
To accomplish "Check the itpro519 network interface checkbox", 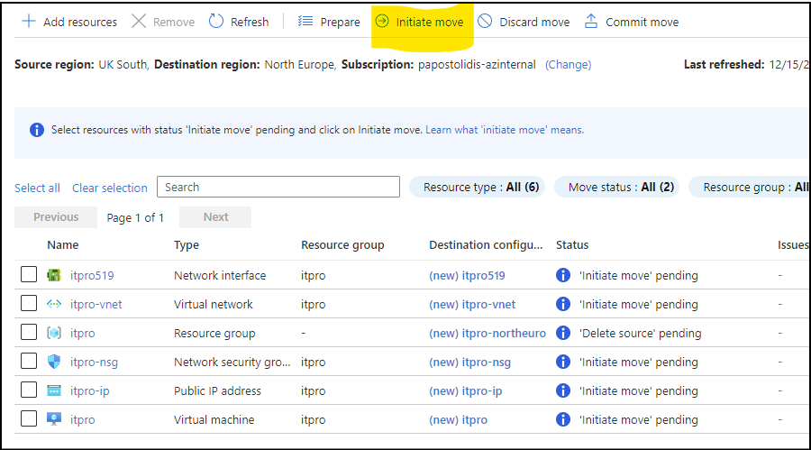I will pos(29,275).
